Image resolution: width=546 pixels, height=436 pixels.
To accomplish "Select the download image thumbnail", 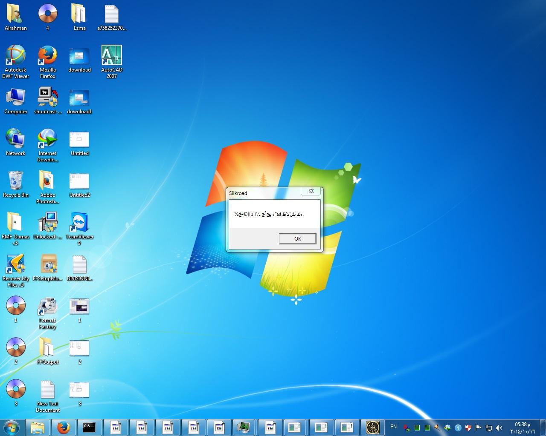I will [x=79, y=60].
